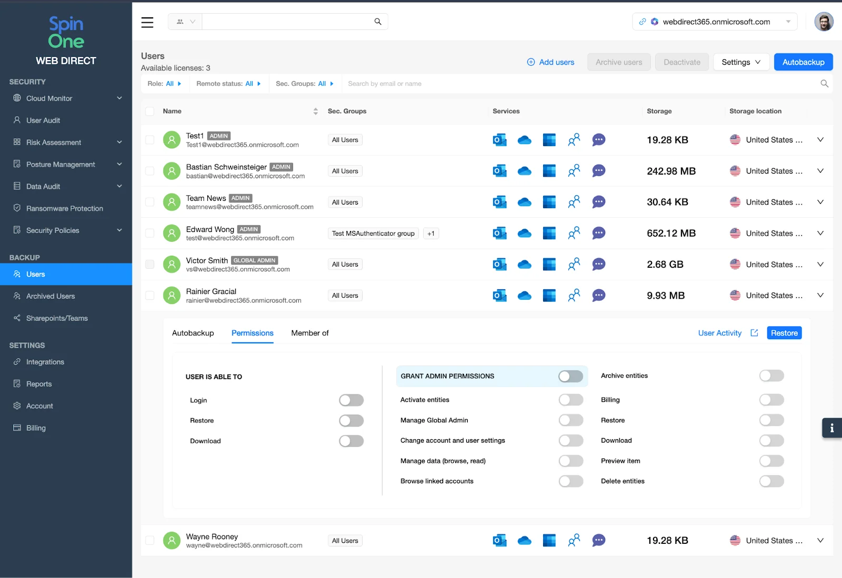Open Ransomware Protection
842x578 pixels.
point(64,208)
